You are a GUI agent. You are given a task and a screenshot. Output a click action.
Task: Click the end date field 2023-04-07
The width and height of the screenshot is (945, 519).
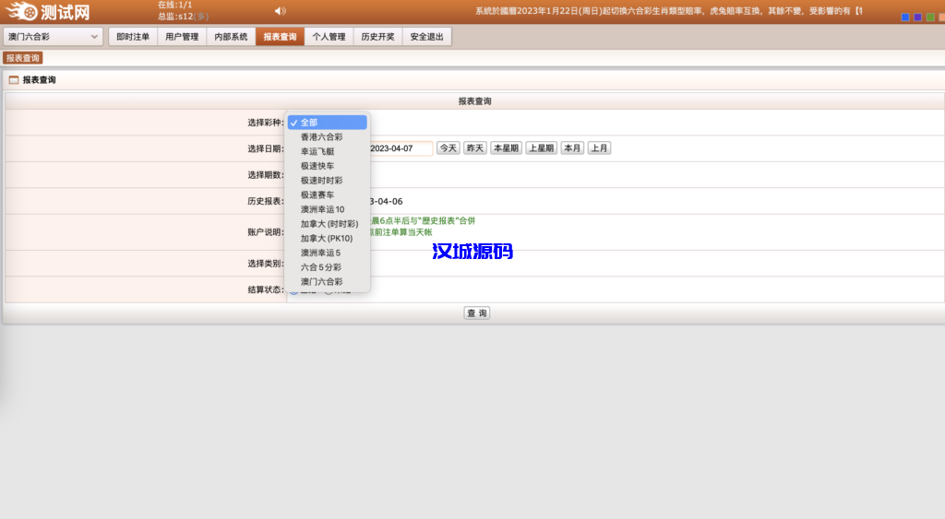click(401, 148)
